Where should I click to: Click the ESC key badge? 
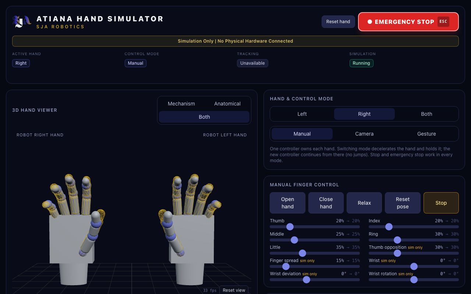[x=443, y=22]
